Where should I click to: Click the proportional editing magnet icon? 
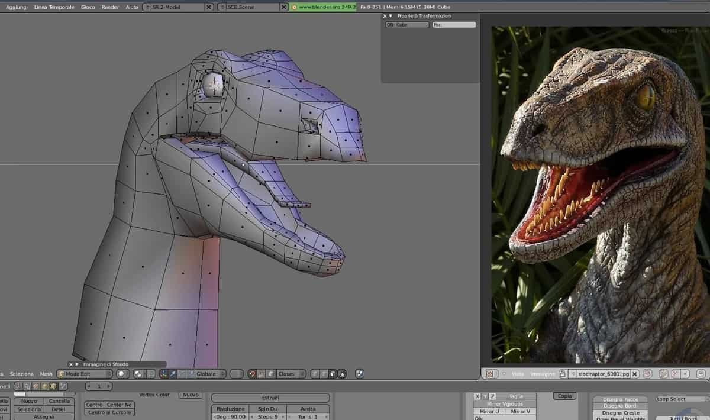(253, 374)
